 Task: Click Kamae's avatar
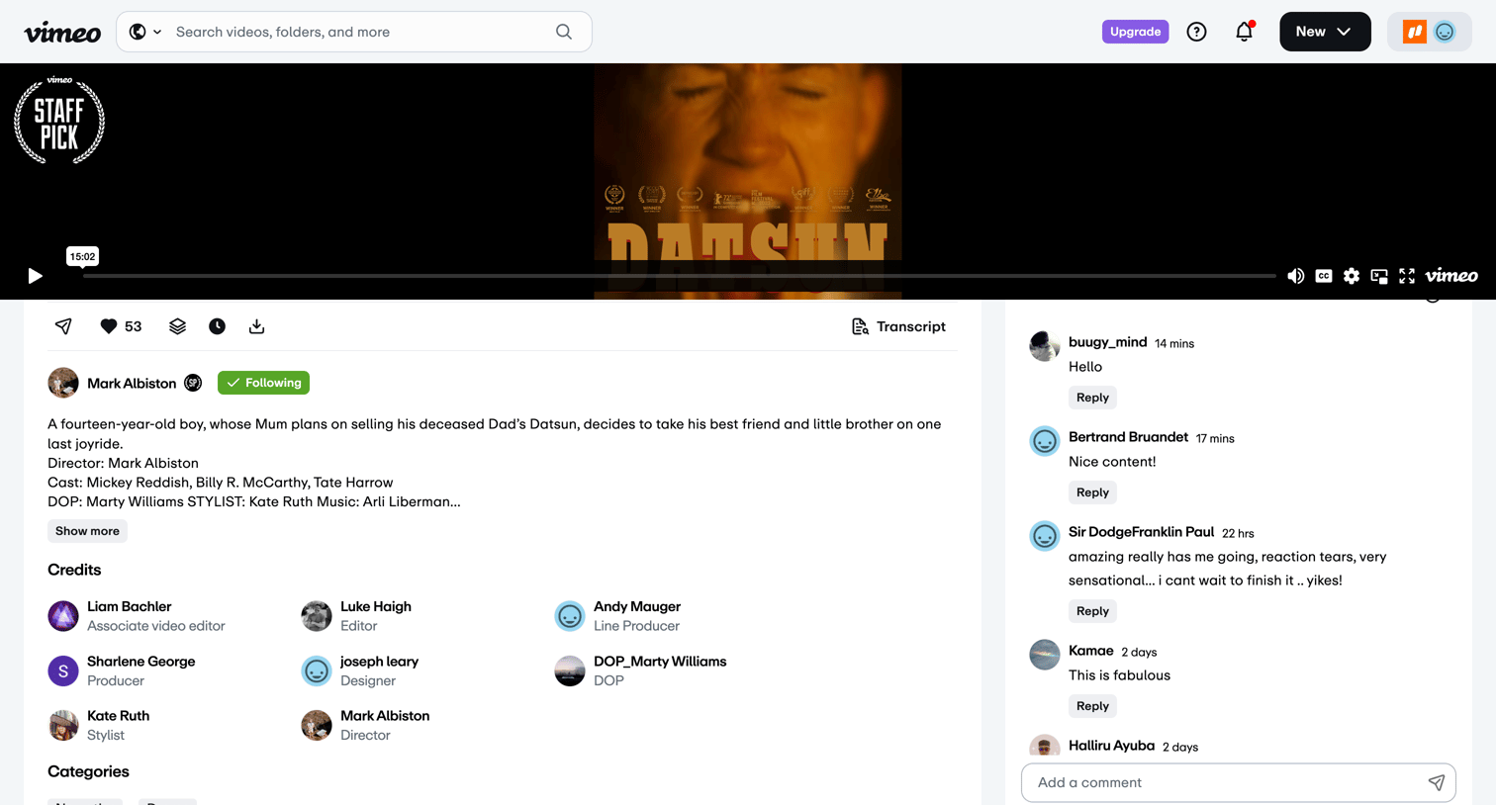click(1045, 655)
